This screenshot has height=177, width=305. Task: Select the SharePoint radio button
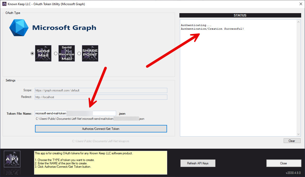coord(79,54)
